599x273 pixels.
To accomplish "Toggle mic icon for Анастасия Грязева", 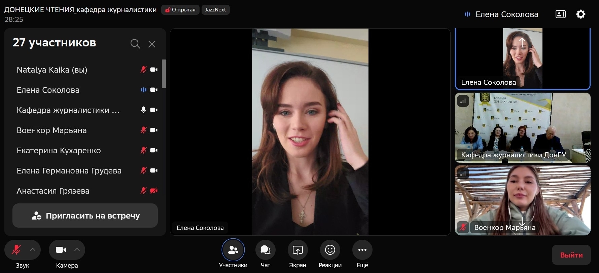I will tap(143, 191).
